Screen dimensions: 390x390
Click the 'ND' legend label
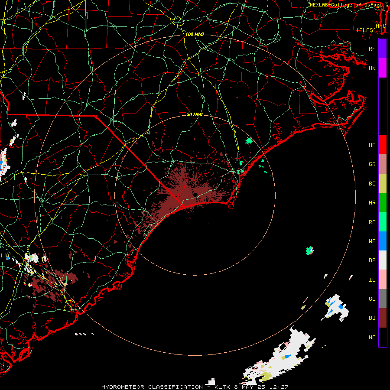point(372,338)
